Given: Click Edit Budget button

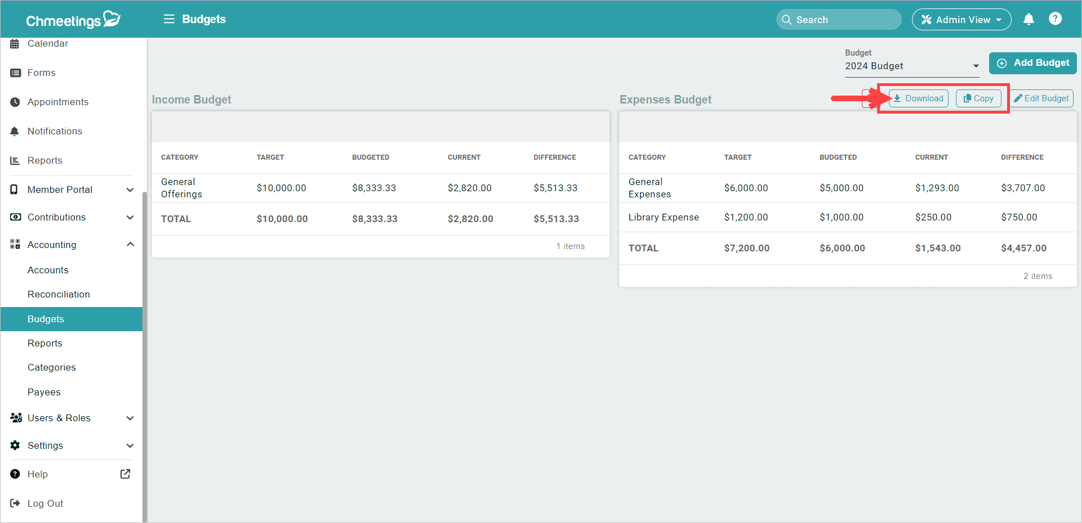Looking at the screenshot, I should pos(1041,98).
